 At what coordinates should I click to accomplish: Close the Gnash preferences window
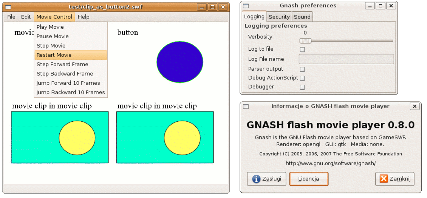[391, 6]
